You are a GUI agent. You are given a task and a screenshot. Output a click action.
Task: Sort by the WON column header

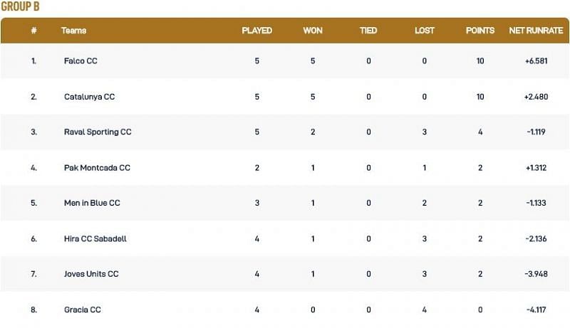(313, 31)
